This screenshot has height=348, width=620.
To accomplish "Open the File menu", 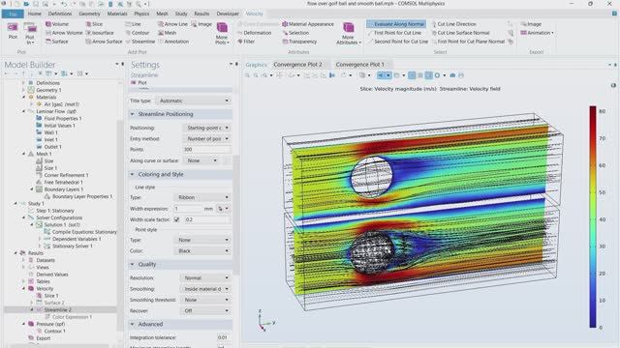I will [x=13, y=14].
